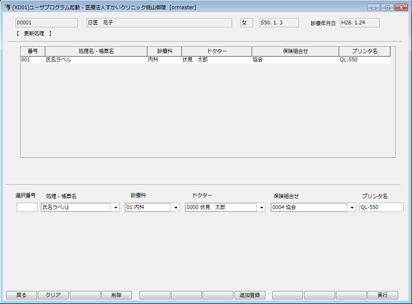Click the 保険組合せ column header
The width and height of the screenshot is (412, 304).
[x=295, y=51]
